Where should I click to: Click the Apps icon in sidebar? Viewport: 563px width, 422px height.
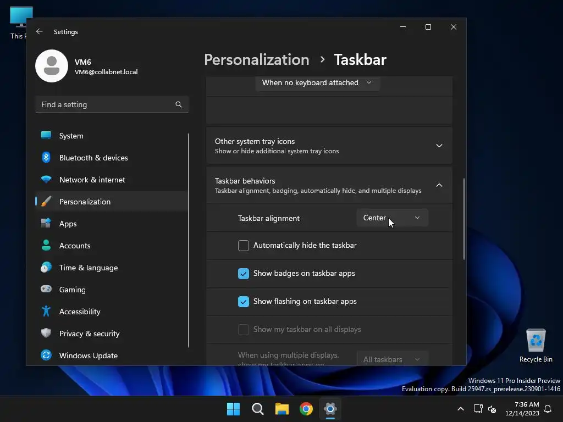[46, 223]
